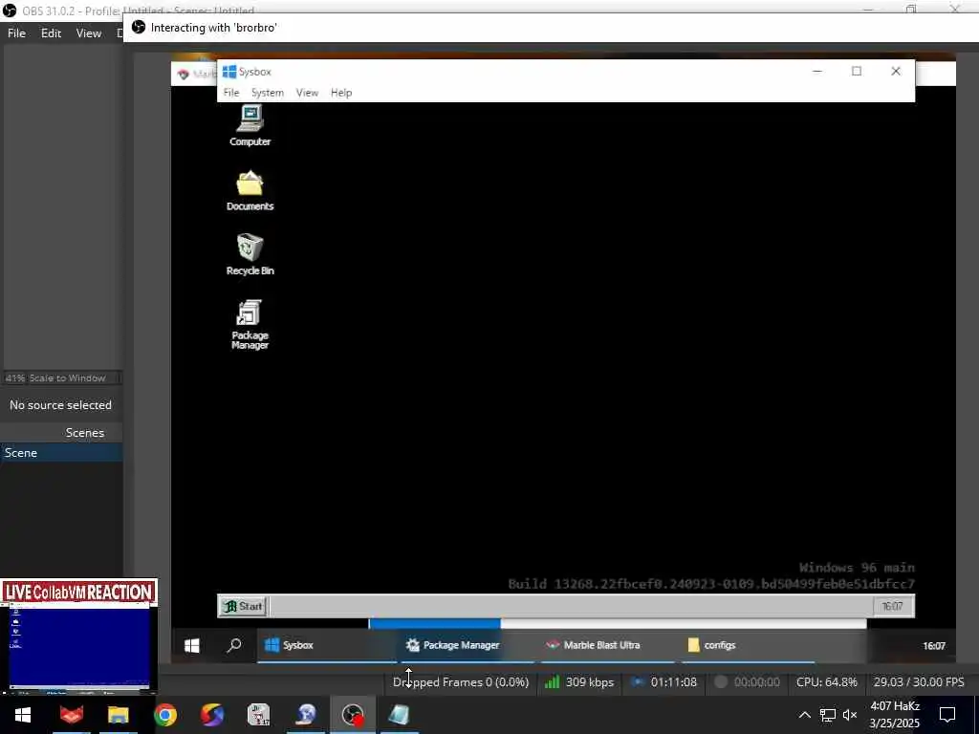The image size is (979, 734).
Task: Open the Sysbox Help menu
Action: coord(341,93)
